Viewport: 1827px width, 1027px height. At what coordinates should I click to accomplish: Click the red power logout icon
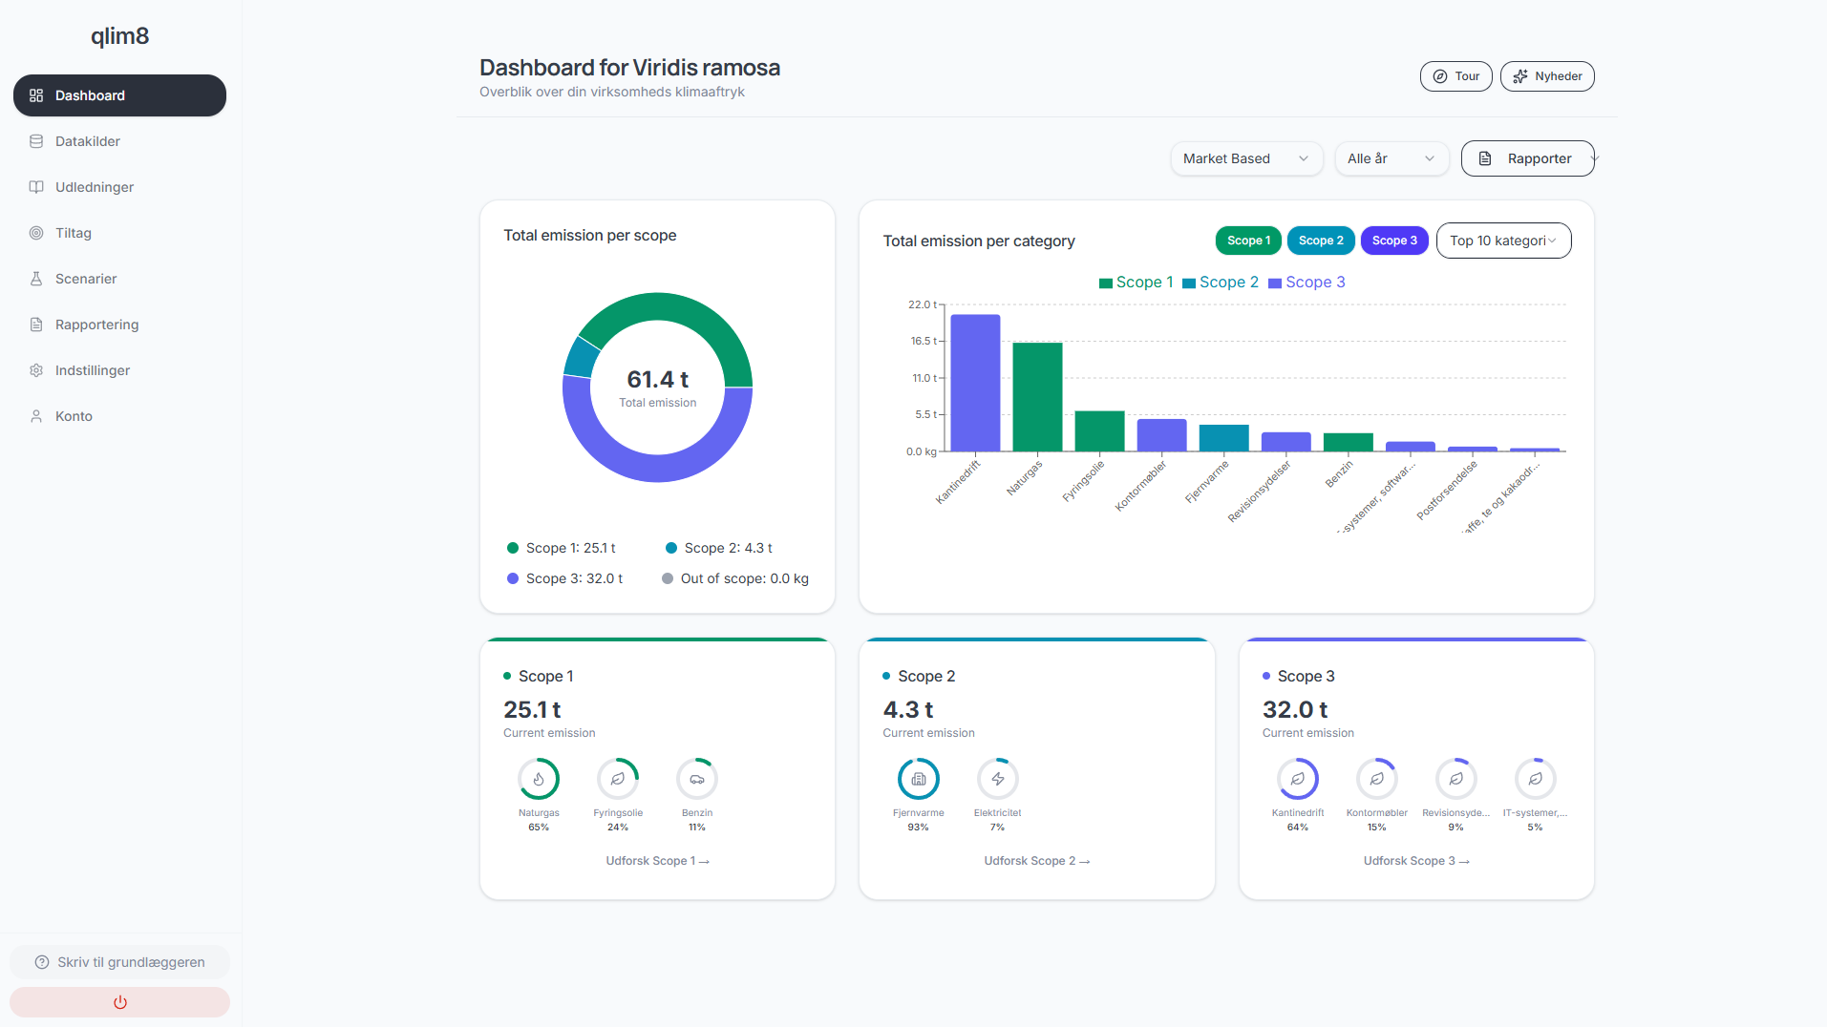(x=120, y=1002)
